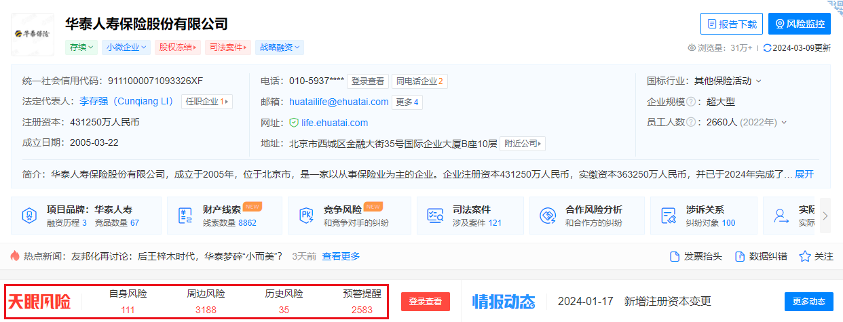
Task: Click 登录查看 next to phone number
Action: click(368, 81)
